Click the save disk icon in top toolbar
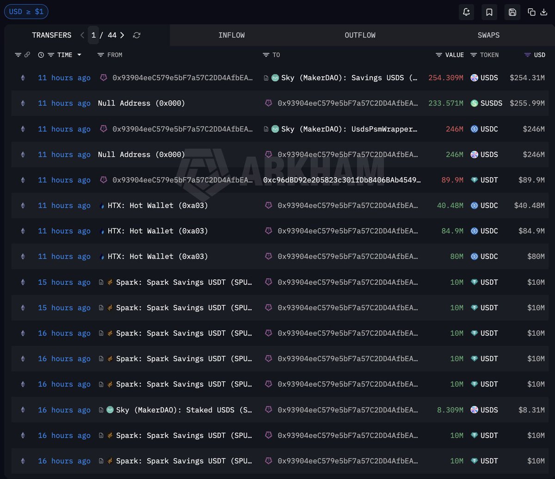 point(512,12)
